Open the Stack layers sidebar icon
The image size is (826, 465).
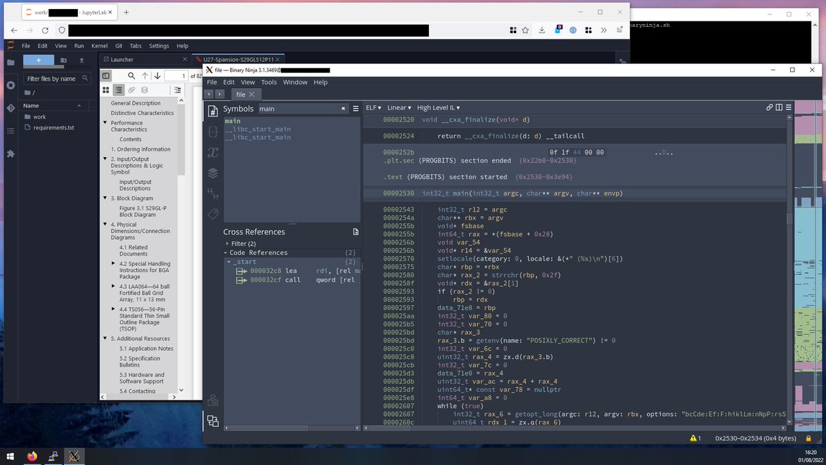point(213,173)
